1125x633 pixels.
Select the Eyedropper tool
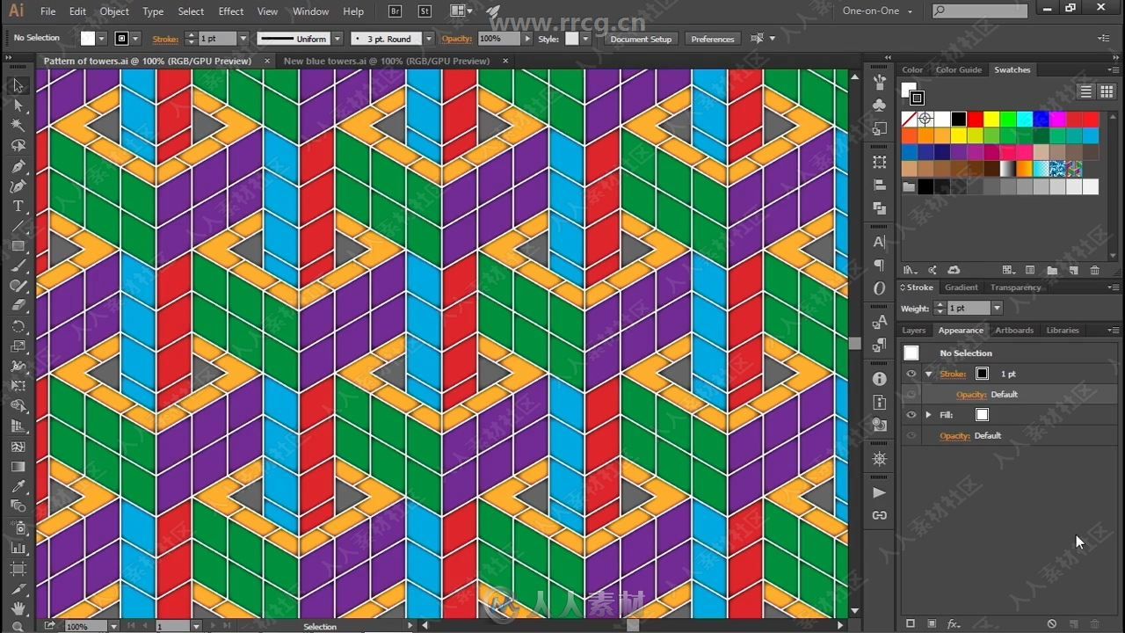tap(18, 486)
